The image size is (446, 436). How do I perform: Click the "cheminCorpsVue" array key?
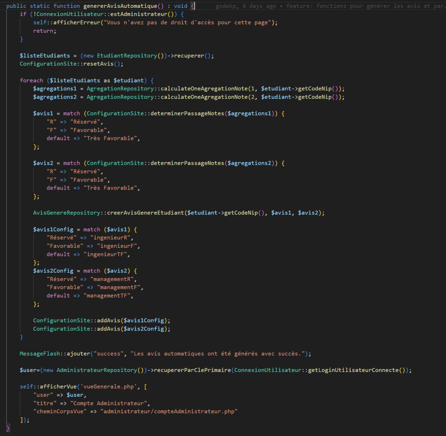60,412
